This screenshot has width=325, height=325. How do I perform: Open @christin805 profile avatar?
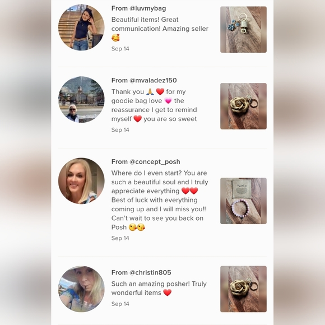click(x=81, y=289)
